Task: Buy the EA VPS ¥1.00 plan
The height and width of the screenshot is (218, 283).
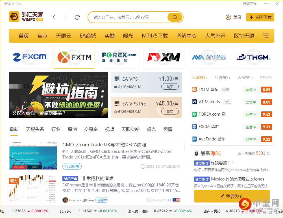Action: pos(170,87)
